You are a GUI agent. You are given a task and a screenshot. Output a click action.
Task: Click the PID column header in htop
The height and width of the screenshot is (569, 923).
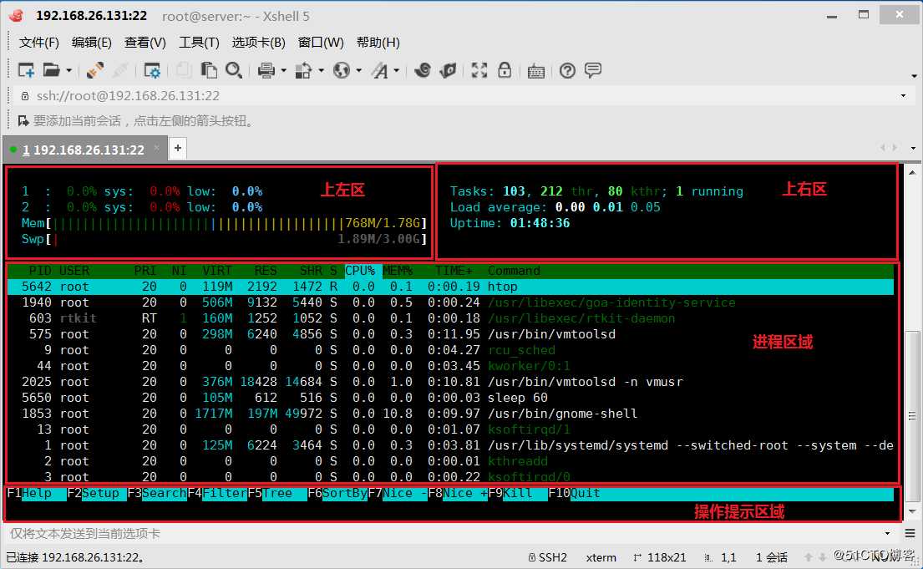tap(40, 271)
